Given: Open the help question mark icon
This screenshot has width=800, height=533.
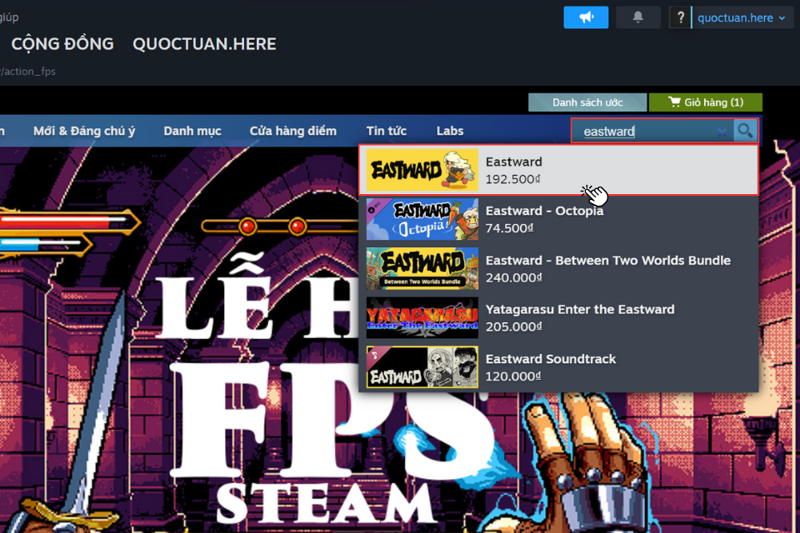Looking at the screenshot, I should coord(680,17).
